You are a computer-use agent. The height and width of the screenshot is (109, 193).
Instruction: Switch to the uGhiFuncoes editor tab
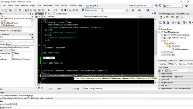click(59, 14)
